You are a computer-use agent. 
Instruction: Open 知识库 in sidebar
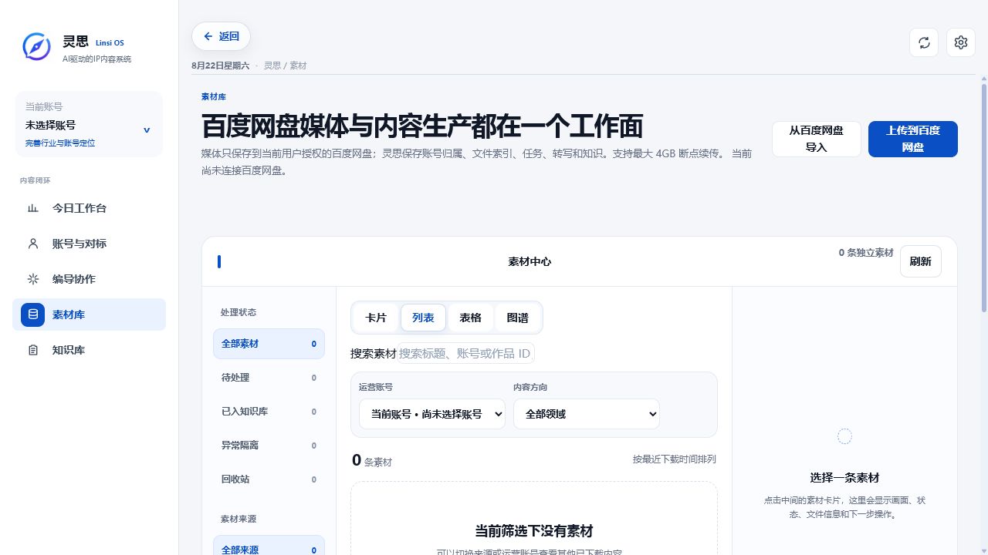tap(90, 350)
